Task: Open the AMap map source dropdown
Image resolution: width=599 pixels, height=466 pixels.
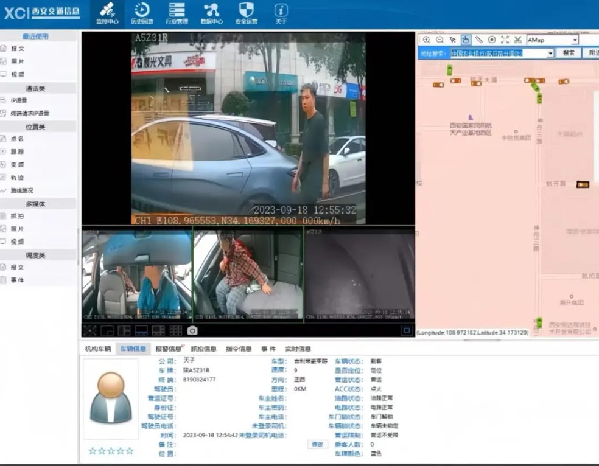Action: point(574,40)
